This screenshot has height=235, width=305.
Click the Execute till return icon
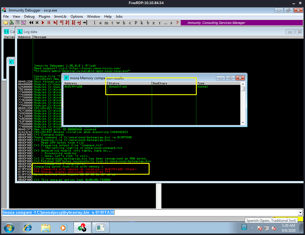tap(79, 23)
